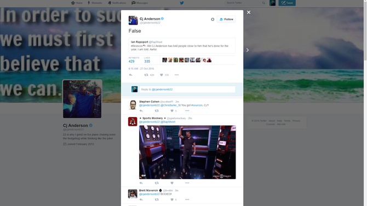Click the Ian Rapoport name in quoted tweet
Image resolution: width=367 pixels, height=206 pixels.
(139, 42)
